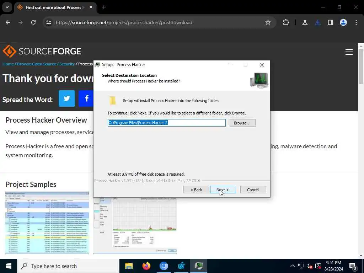Click the taskbar search box
Image resolution: width=364 pixels, height=273 pixels.
(x=68, y=266)
